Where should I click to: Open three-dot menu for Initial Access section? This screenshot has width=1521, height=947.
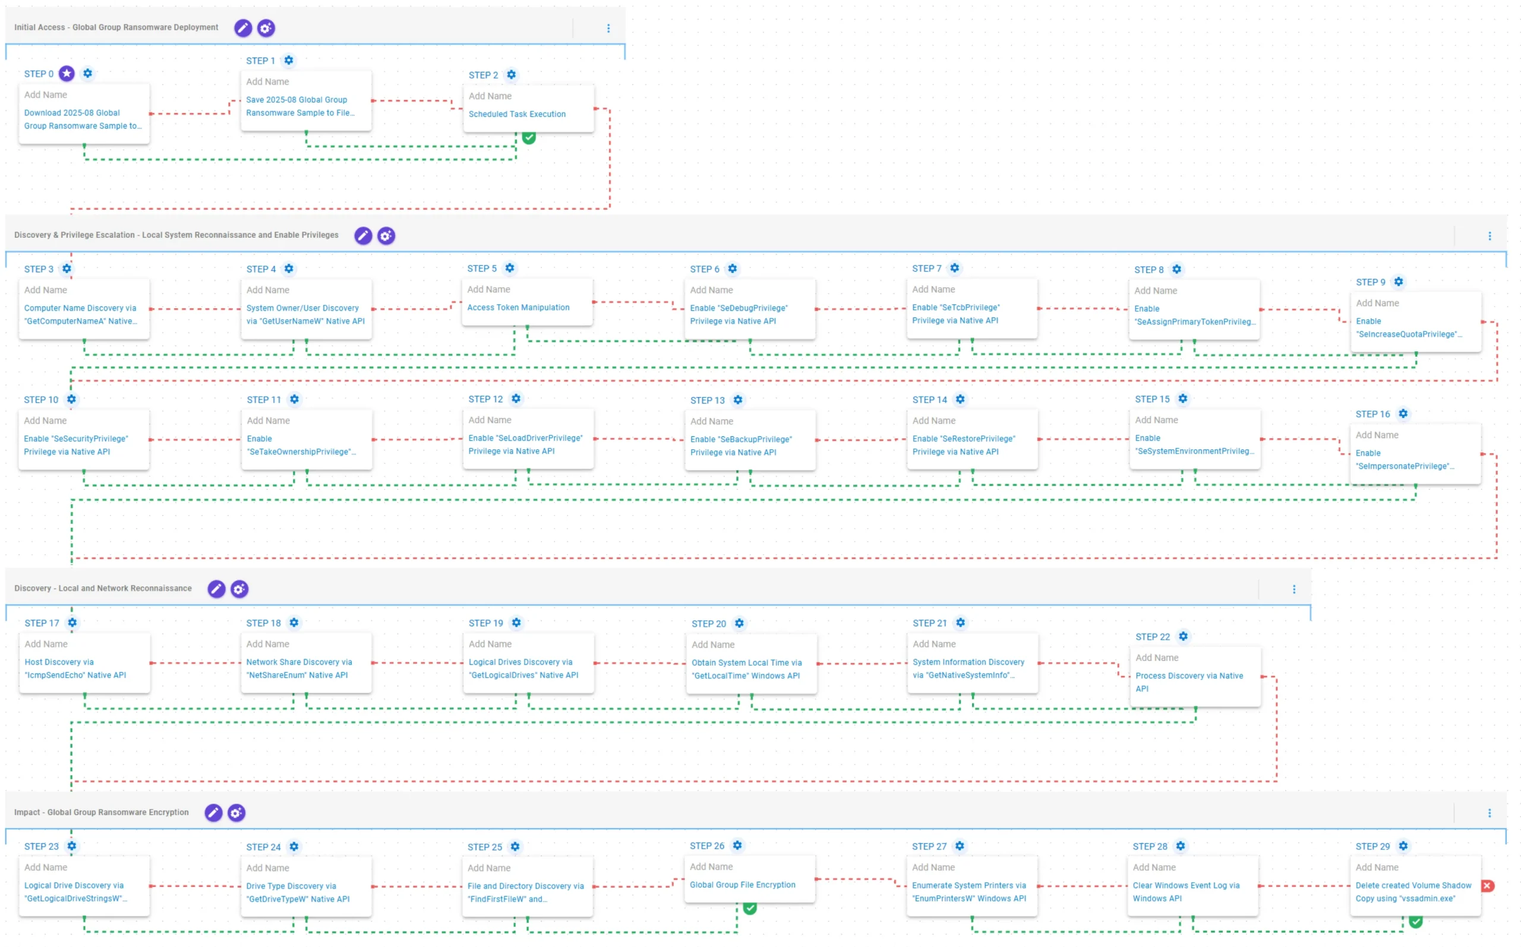(608, 28)
